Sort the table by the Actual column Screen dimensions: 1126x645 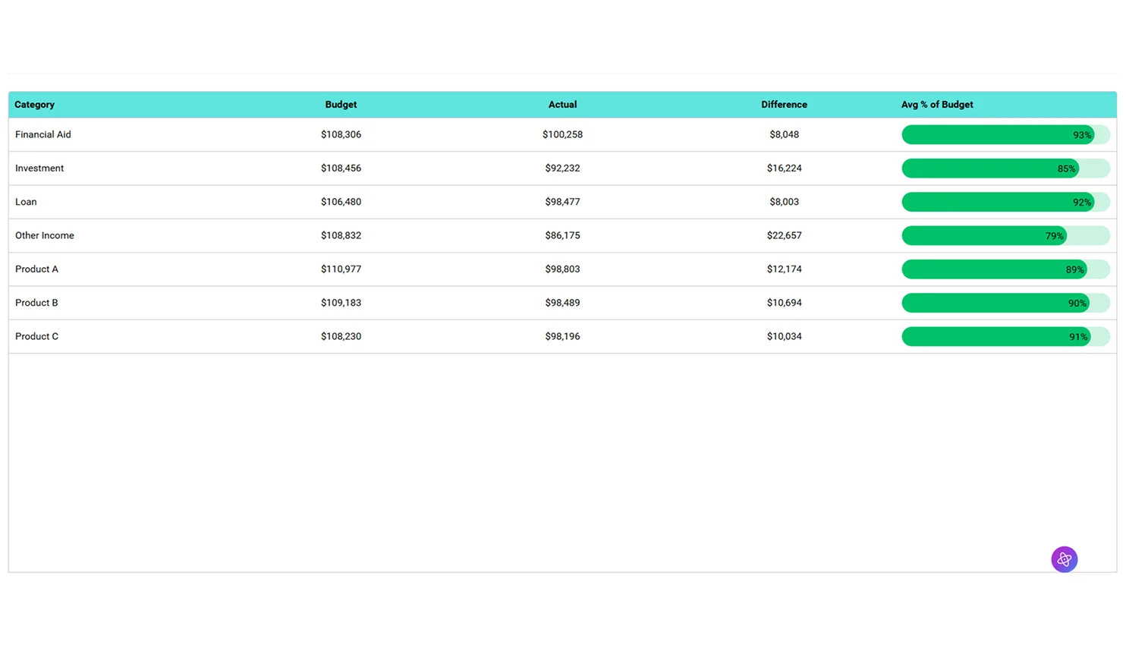pos(562,104)
